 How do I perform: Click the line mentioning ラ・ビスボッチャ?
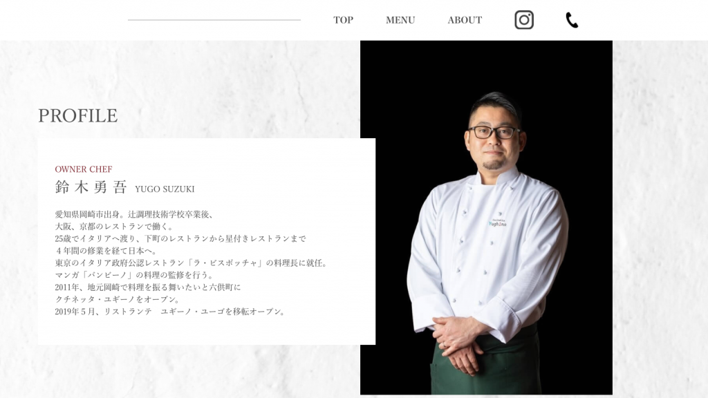coord(192,263)
